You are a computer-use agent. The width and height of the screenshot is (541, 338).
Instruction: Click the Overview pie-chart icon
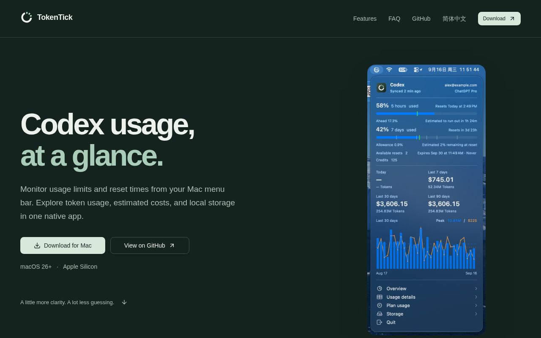tap(380, 289)
